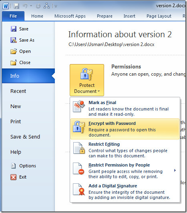Open Customize Quick Access Toolbar dropdown

point(56,6)
